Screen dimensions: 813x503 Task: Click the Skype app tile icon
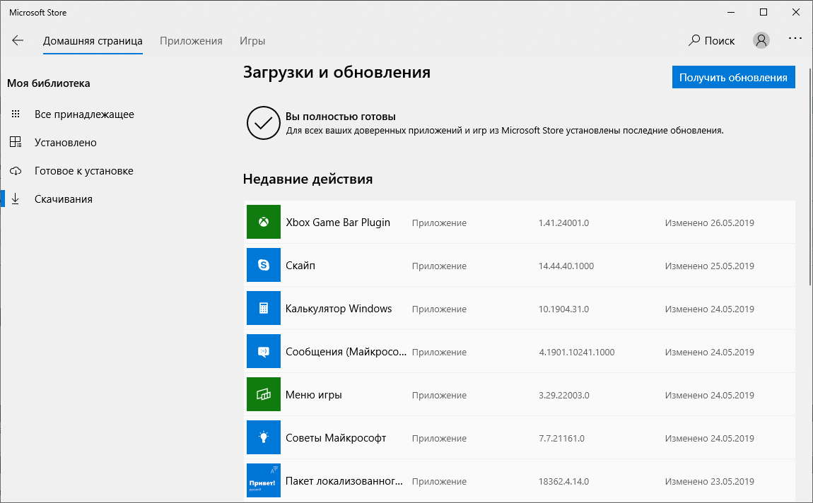pos(264,265)
